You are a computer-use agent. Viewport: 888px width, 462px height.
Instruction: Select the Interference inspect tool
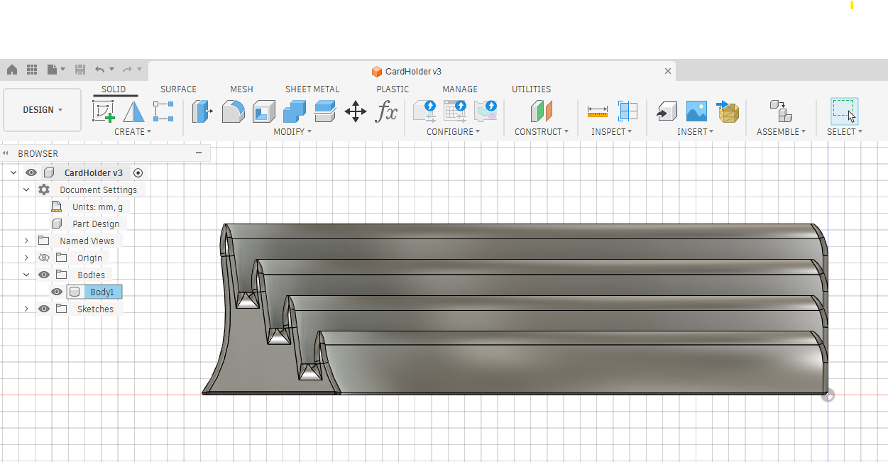pyautogui.click(x=627, y=111)
